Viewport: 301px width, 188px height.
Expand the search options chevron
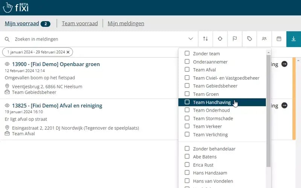[191, 39]
